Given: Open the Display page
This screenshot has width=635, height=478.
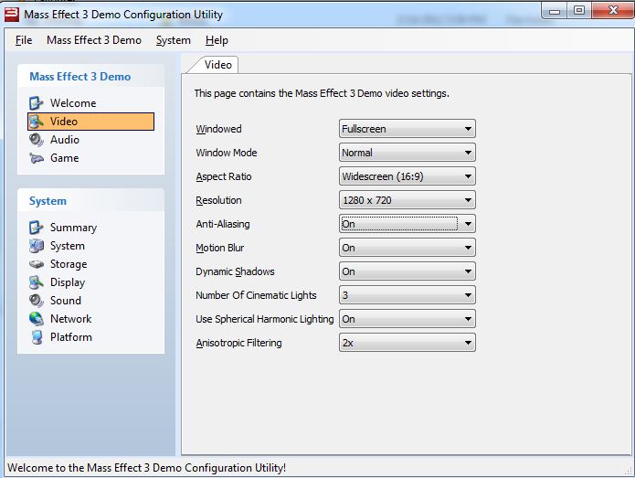Looking at the screenshot, I should click(x=68, y=282).
